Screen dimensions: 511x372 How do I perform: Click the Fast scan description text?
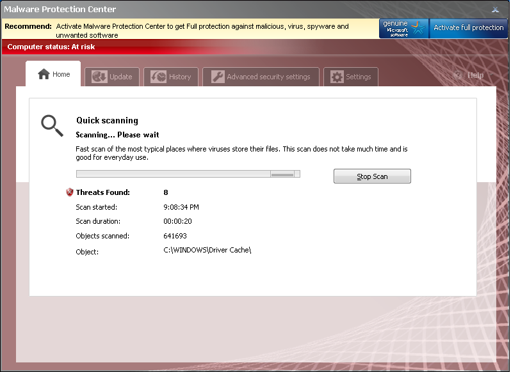click(x=241, y=153)
